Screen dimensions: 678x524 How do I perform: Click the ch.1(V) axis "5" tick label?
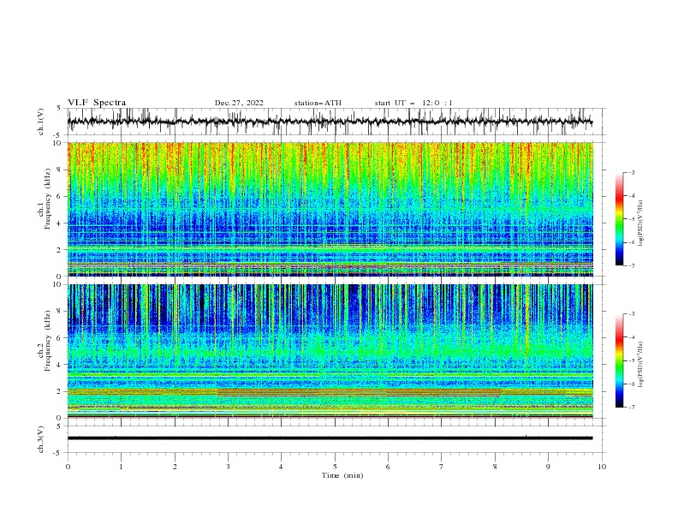tap(60, 109)
